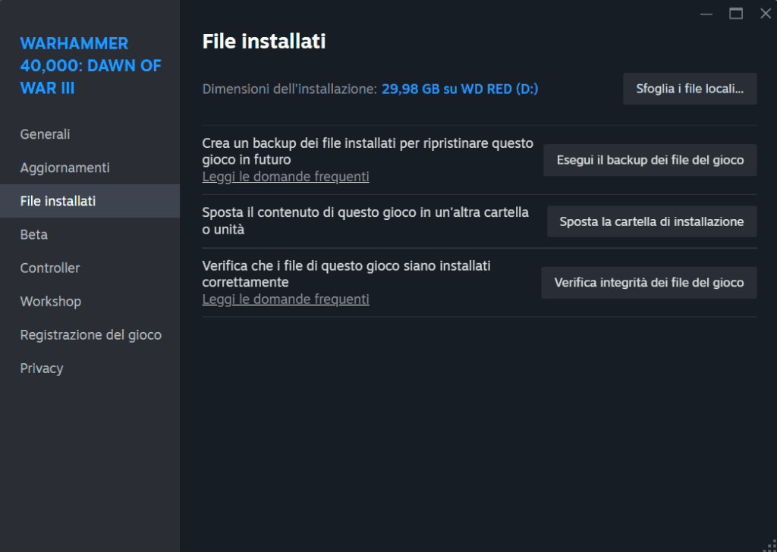Select Registrazione del gioco in the sidebar

click(90, 334)
